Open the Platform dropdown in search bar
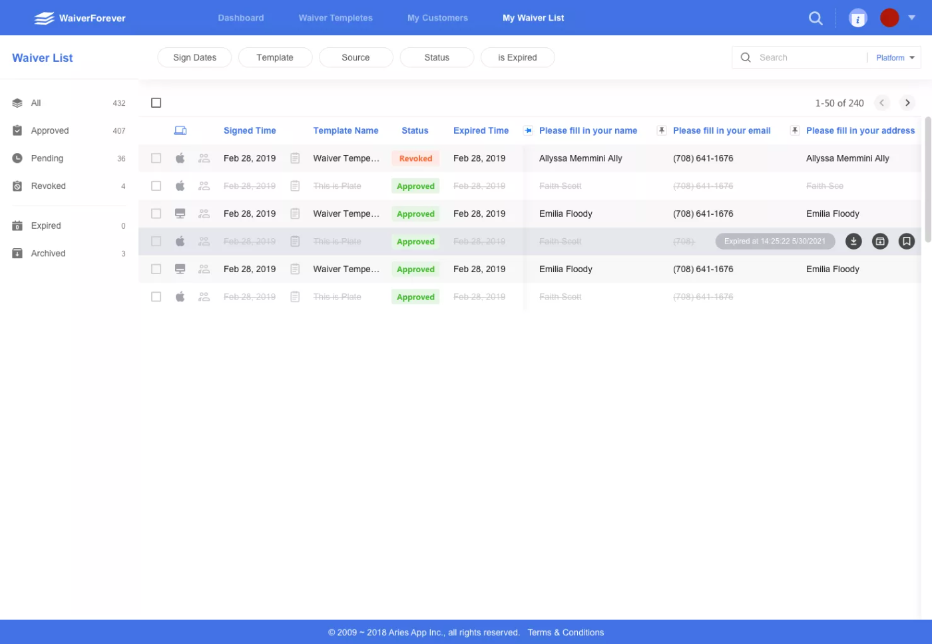 pyautogui.click(x=895, y=58)
